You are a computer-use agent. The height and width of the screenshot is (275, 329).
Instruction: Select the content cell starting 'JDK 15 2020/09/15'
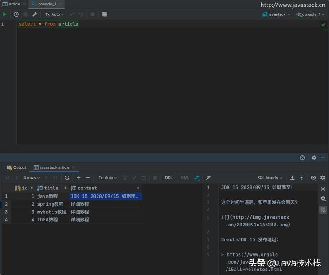pos(105,196)
